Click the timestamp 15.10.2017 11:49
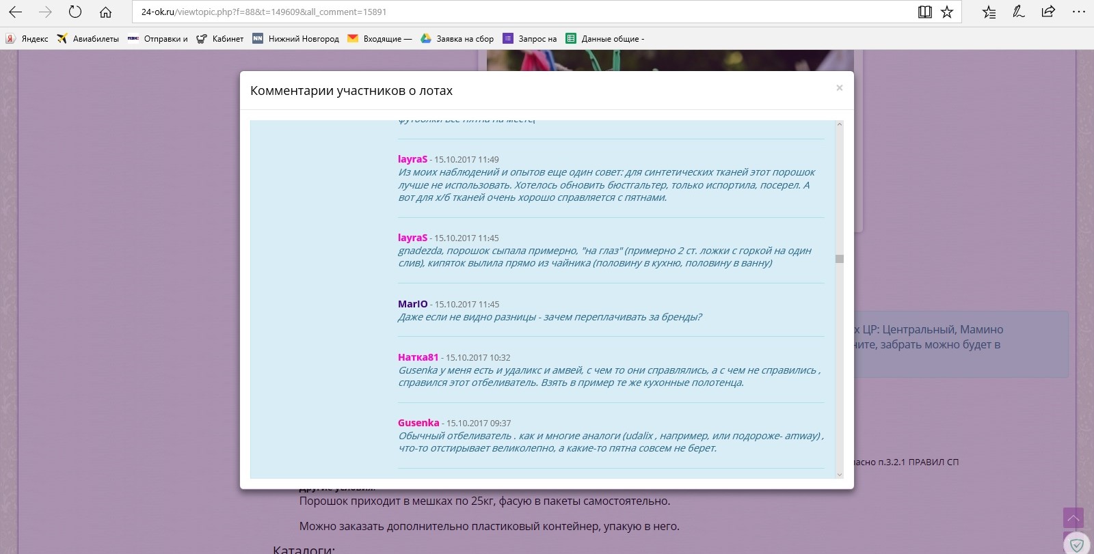Image resolution: width=1094 pixels, height=554 pixels. [466, 160]
